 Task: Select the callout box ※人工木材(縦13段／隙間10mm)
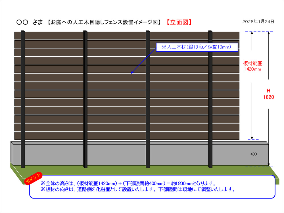pyautogui.click(x=197, y=47)
